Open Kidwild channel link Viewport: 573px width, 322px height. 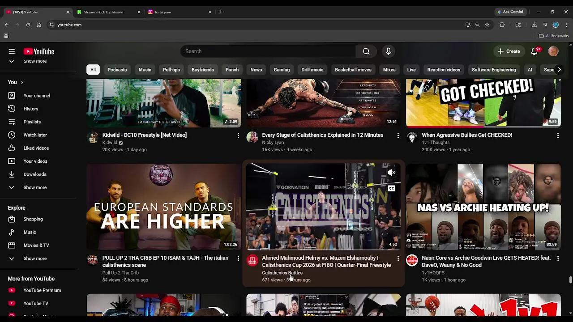[110, 143]
